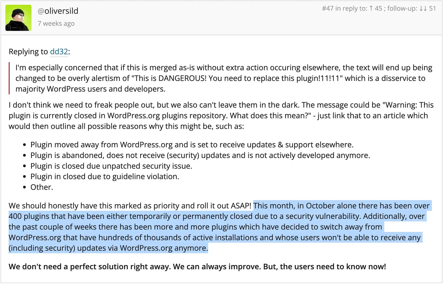This screenshot has height=284, width=443.
Task: Click the oliversild profile avatar image
Action: [x=18, y=18]
